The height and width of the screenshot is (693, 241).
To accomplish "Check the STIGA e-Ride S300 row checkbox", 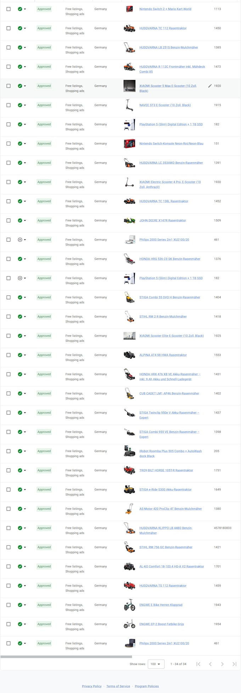I will click(9, 489).
